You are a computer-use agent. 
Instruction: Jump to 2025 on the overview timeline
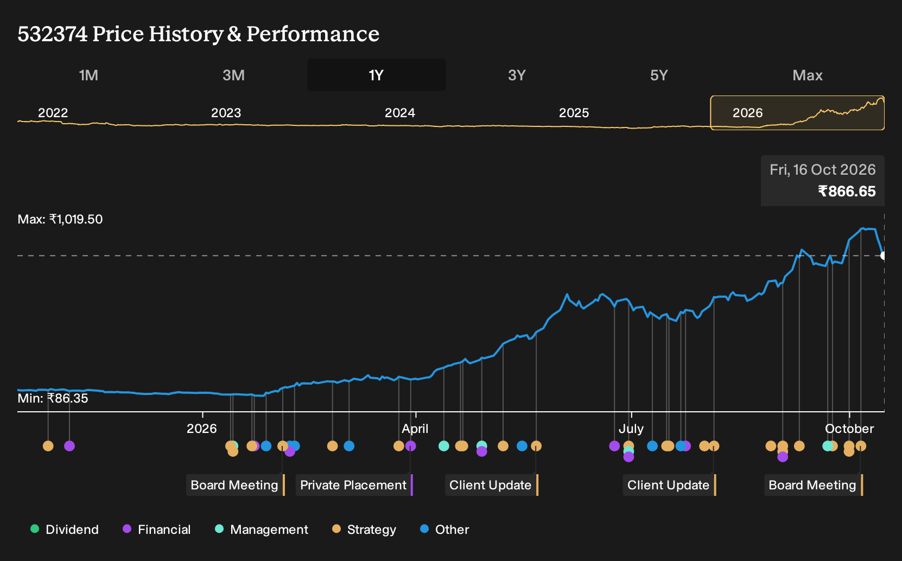(574, 113)
